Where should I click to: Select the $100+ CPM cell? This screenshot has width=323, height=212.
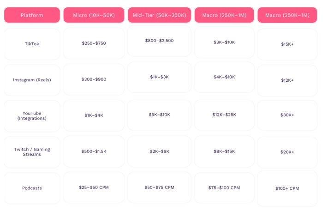[x=287, y=188]
